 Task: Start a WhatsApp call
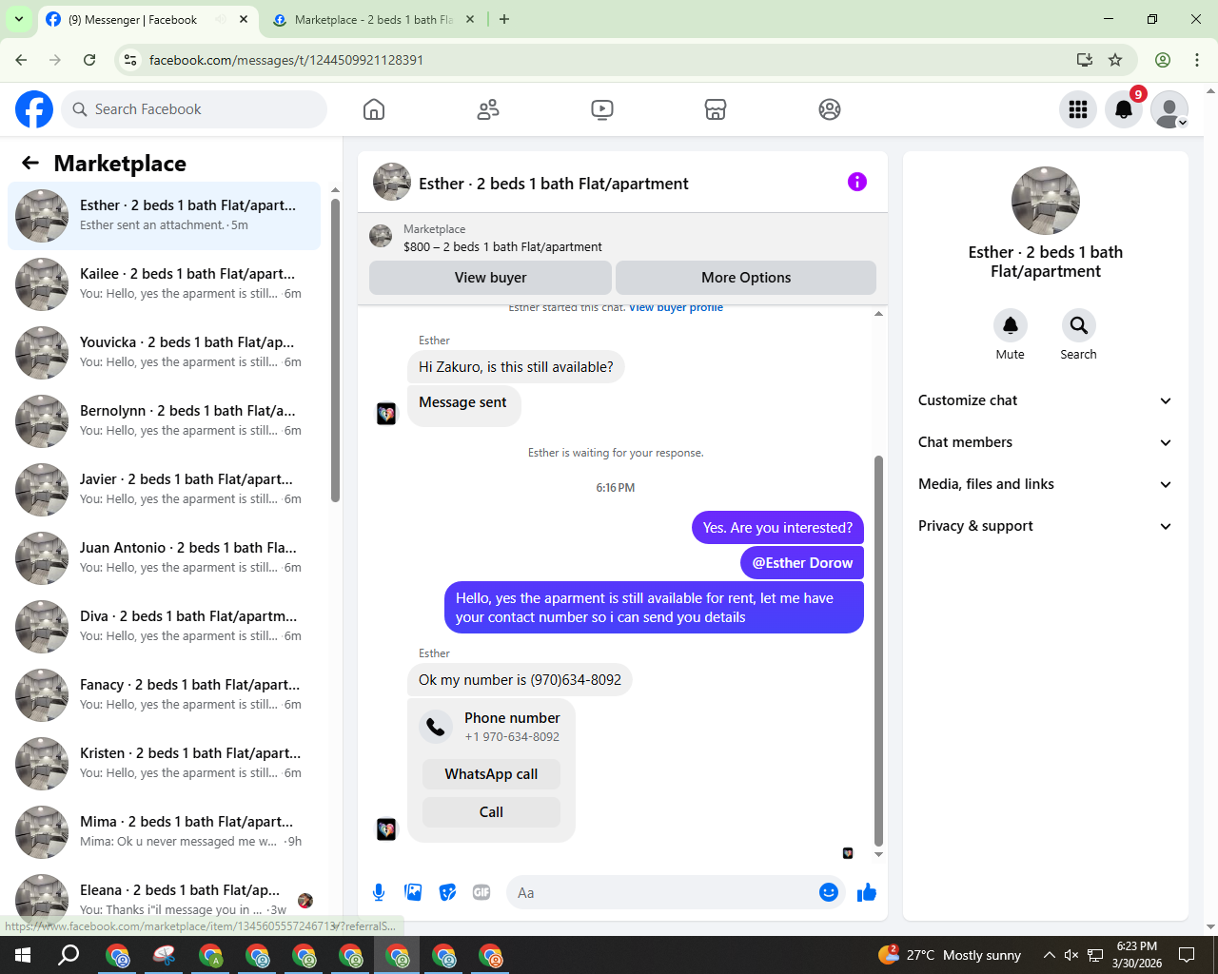click(491, 774)
